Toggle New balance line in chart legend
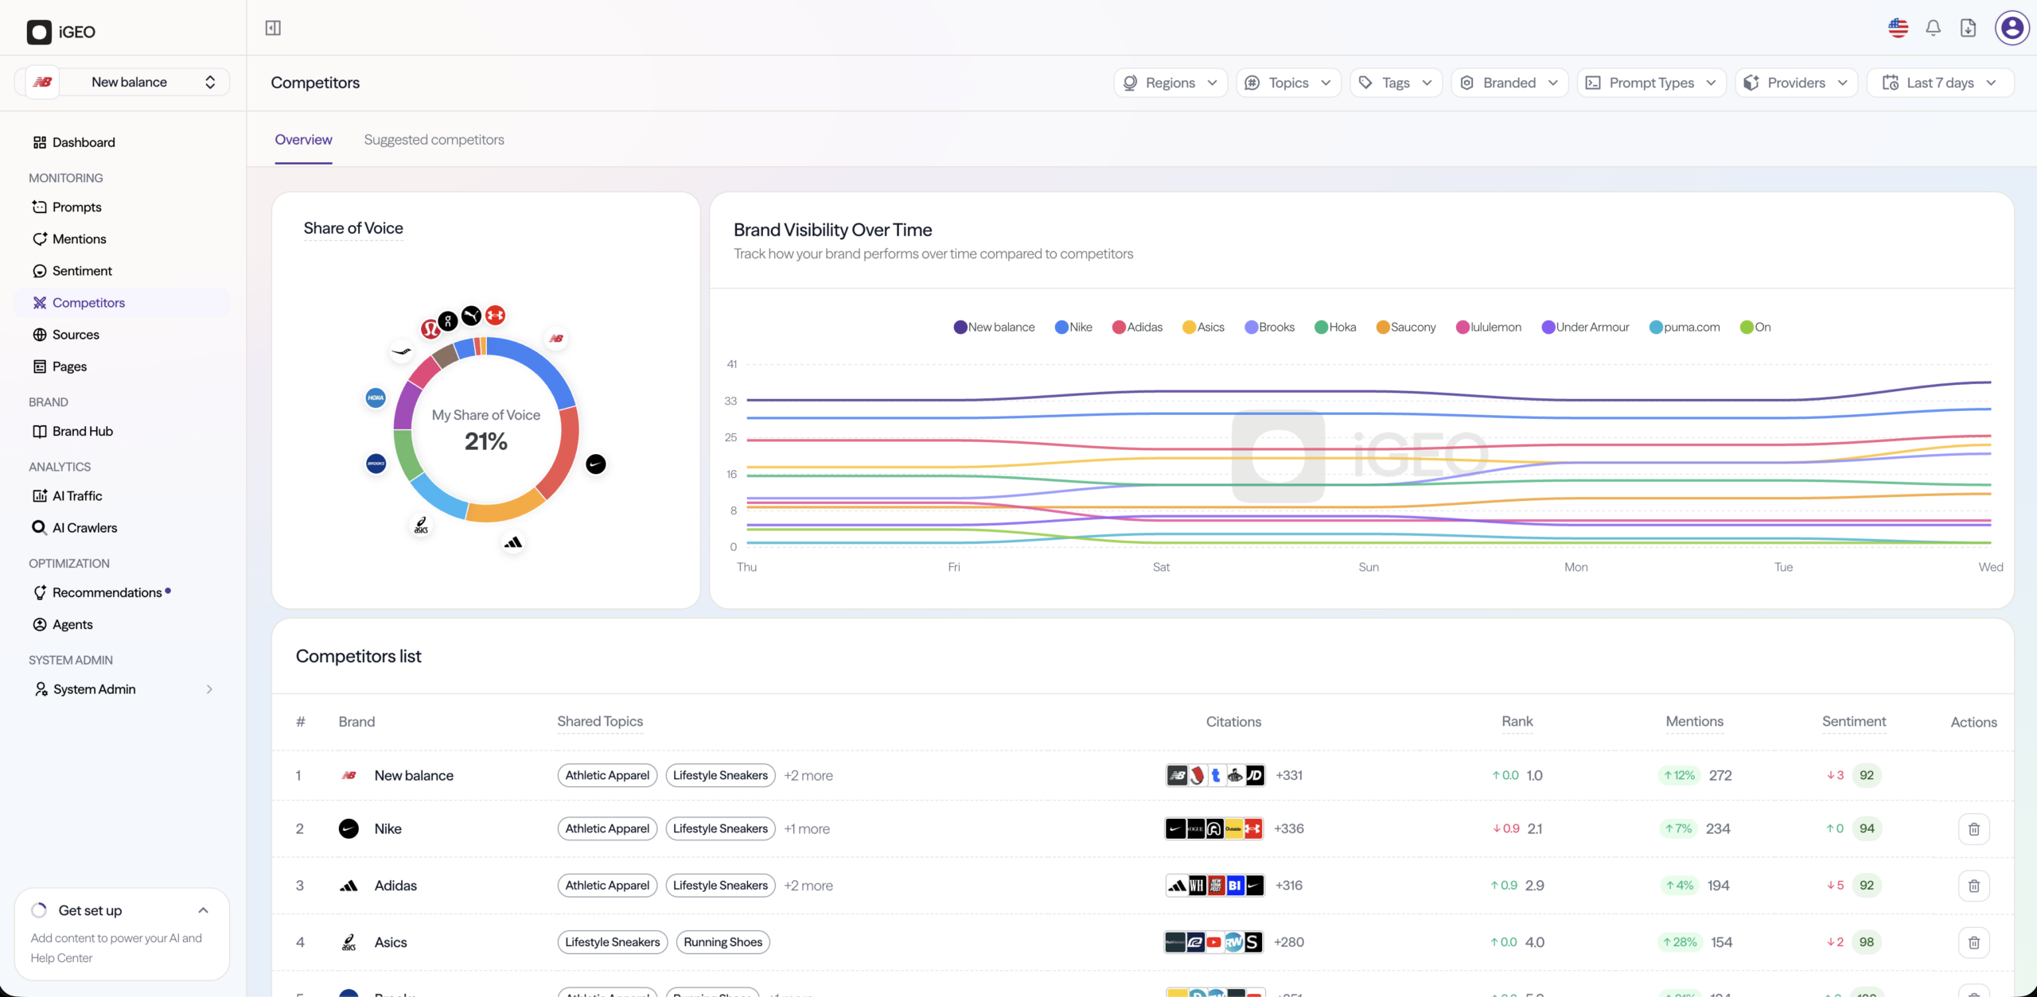 point(994,327)
